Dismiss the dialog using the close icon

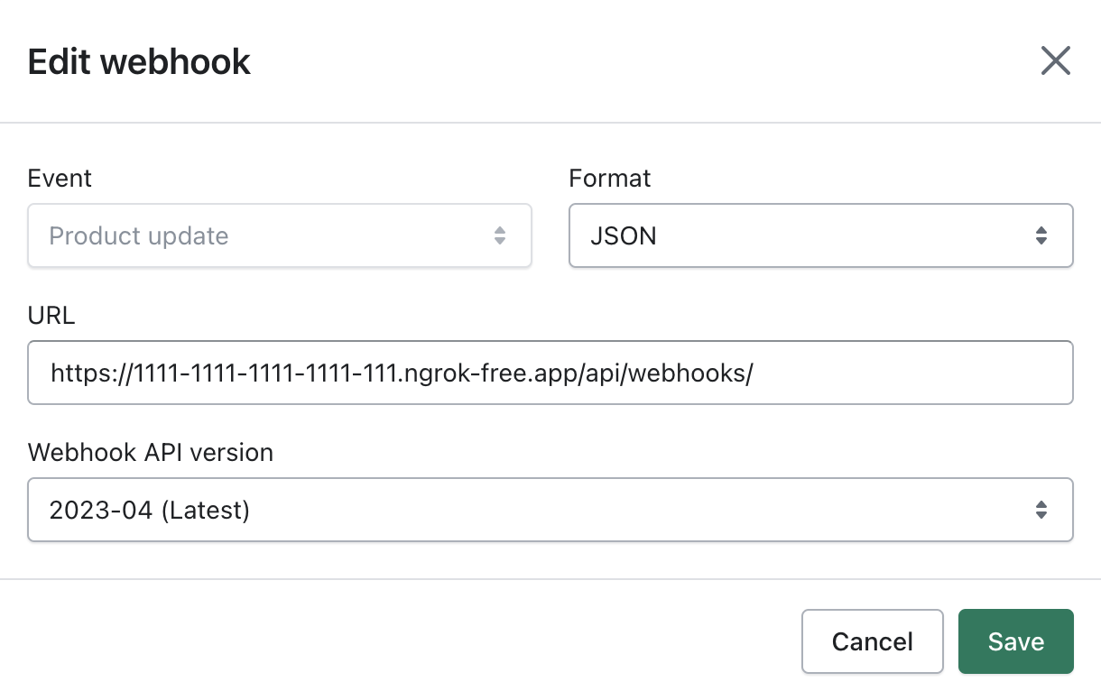click(x=1055, y=60)
